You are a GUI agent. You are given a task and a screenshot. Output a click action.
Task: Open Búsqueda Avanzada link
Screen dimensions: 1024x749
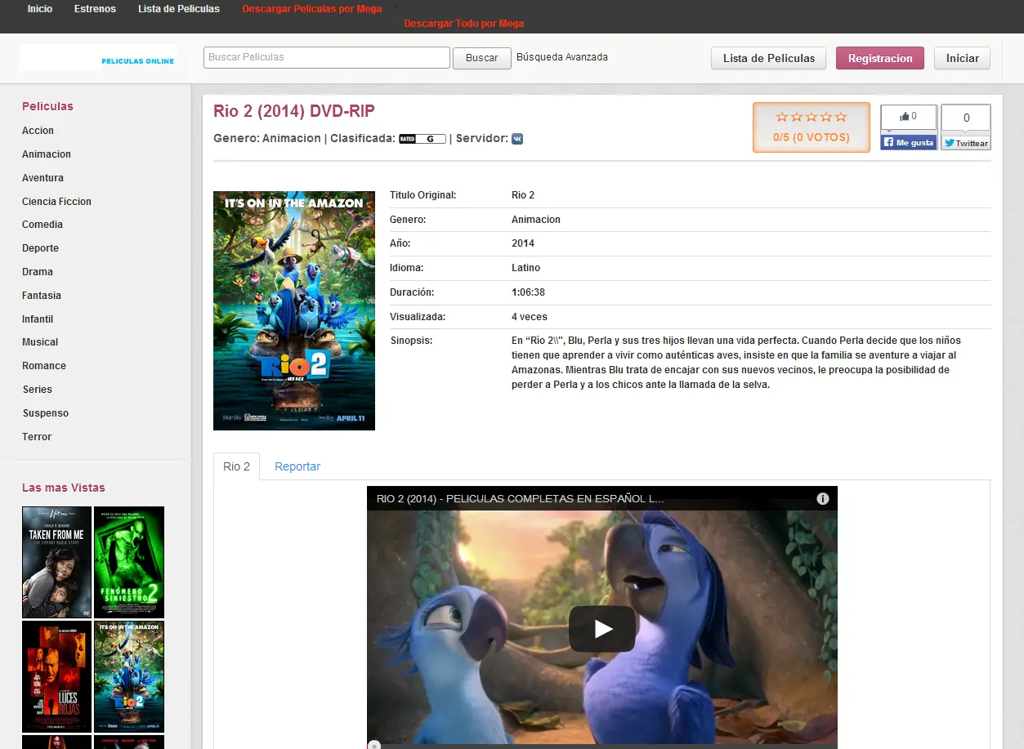pyautogui.click(x=562, y=57)
